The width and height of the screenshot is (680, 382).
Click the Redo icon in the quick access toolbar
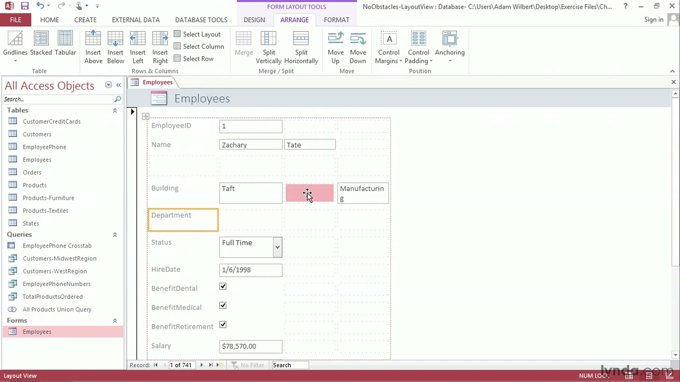61,6
